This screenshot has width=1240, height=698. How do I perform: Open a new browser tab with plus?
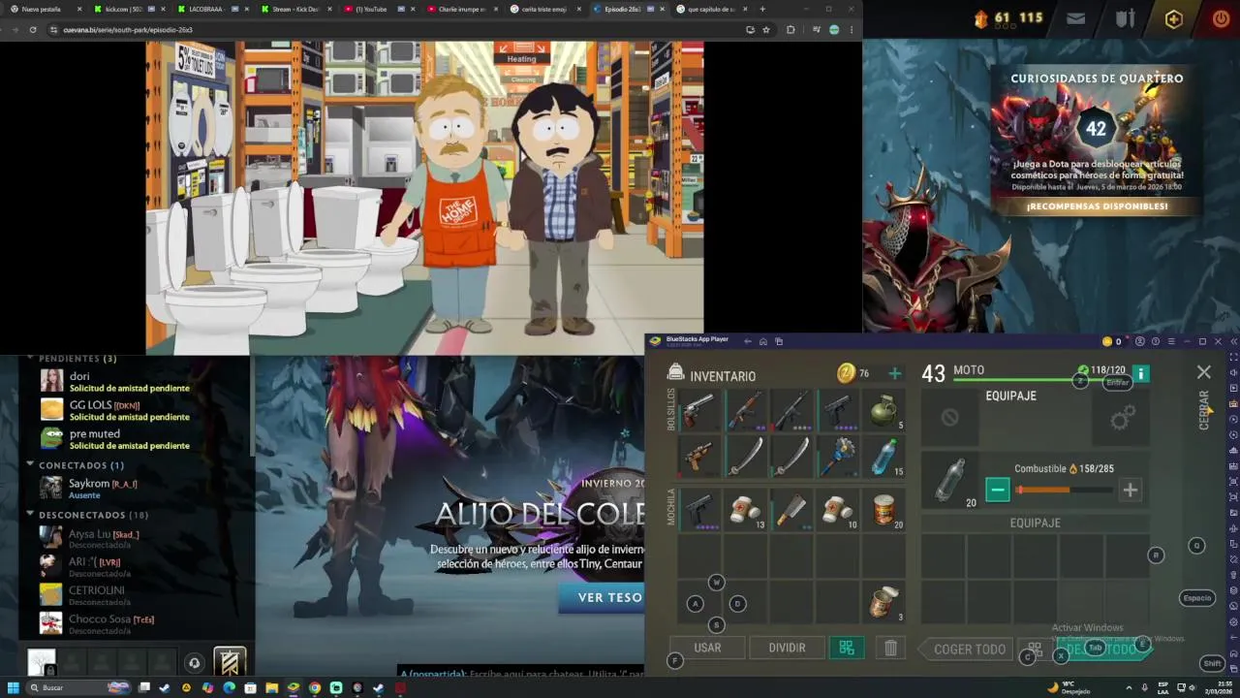[762, 9]
